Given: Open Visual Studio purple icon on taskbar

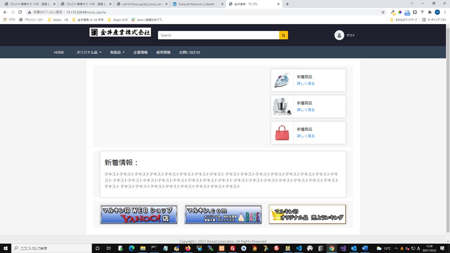Looking at the screenshot, I should point(343,248).
